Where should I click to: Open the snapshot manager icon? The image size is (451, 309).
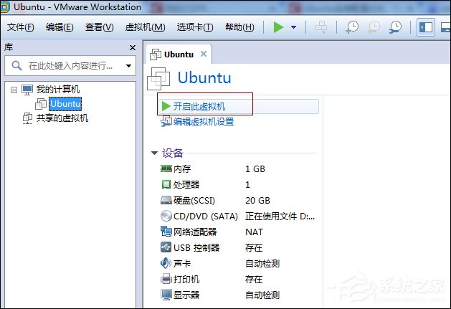395,27
